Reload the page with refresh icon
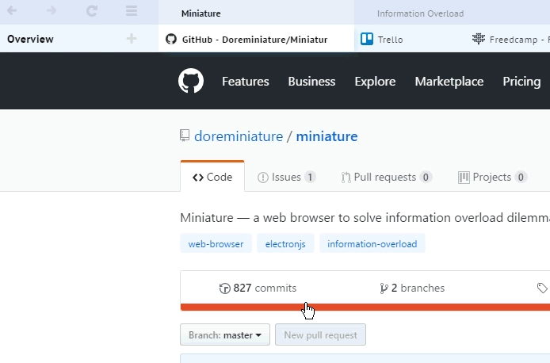 click(92, 11)
